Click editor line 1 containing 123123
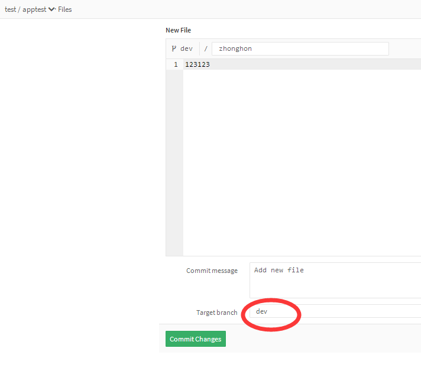This screenshot has height=384, width=421. pyautogui.click(x=302, y=64)
